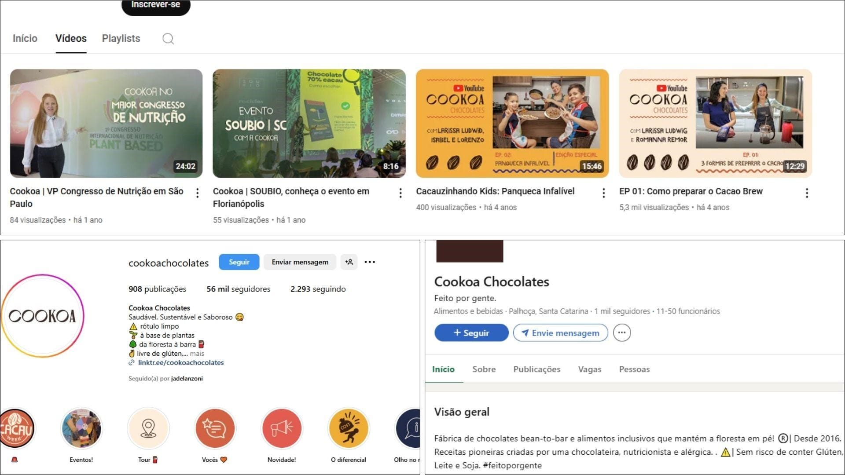Open options menu for Cacao Brew video

(807, 193)
